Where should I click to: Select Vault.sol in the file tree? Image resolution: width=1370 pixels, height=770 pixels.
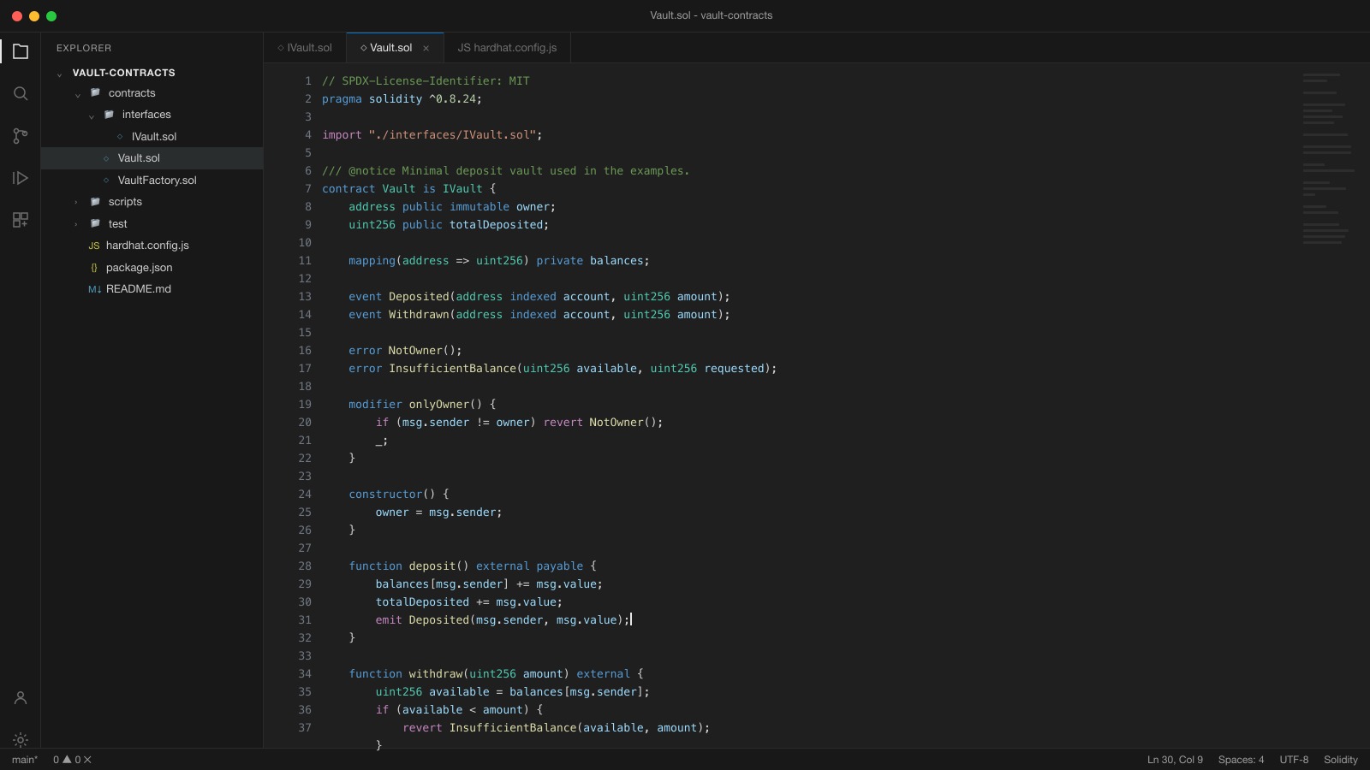point(152,158)
